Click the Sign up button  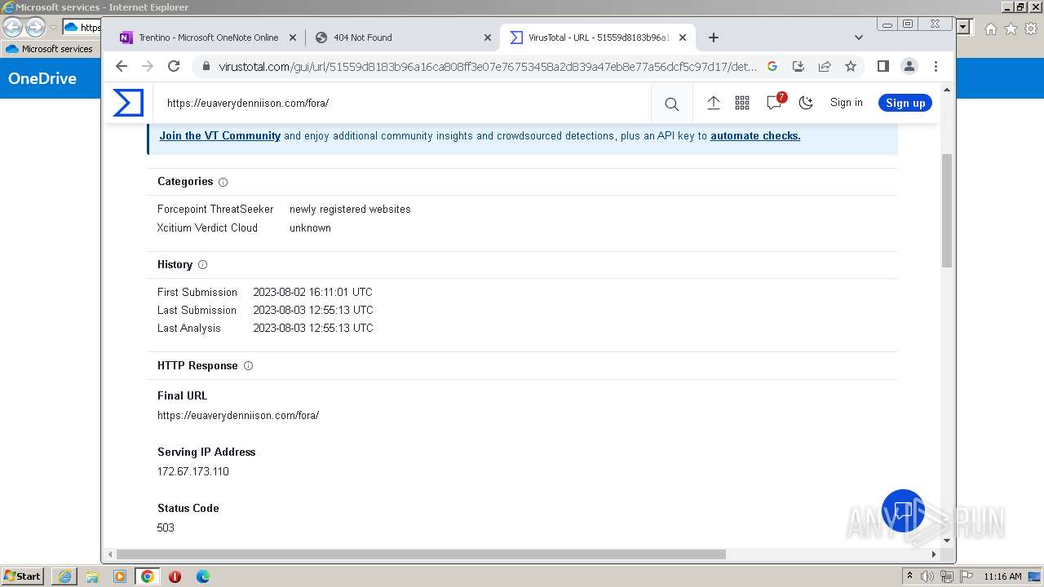tap(905, 103)
